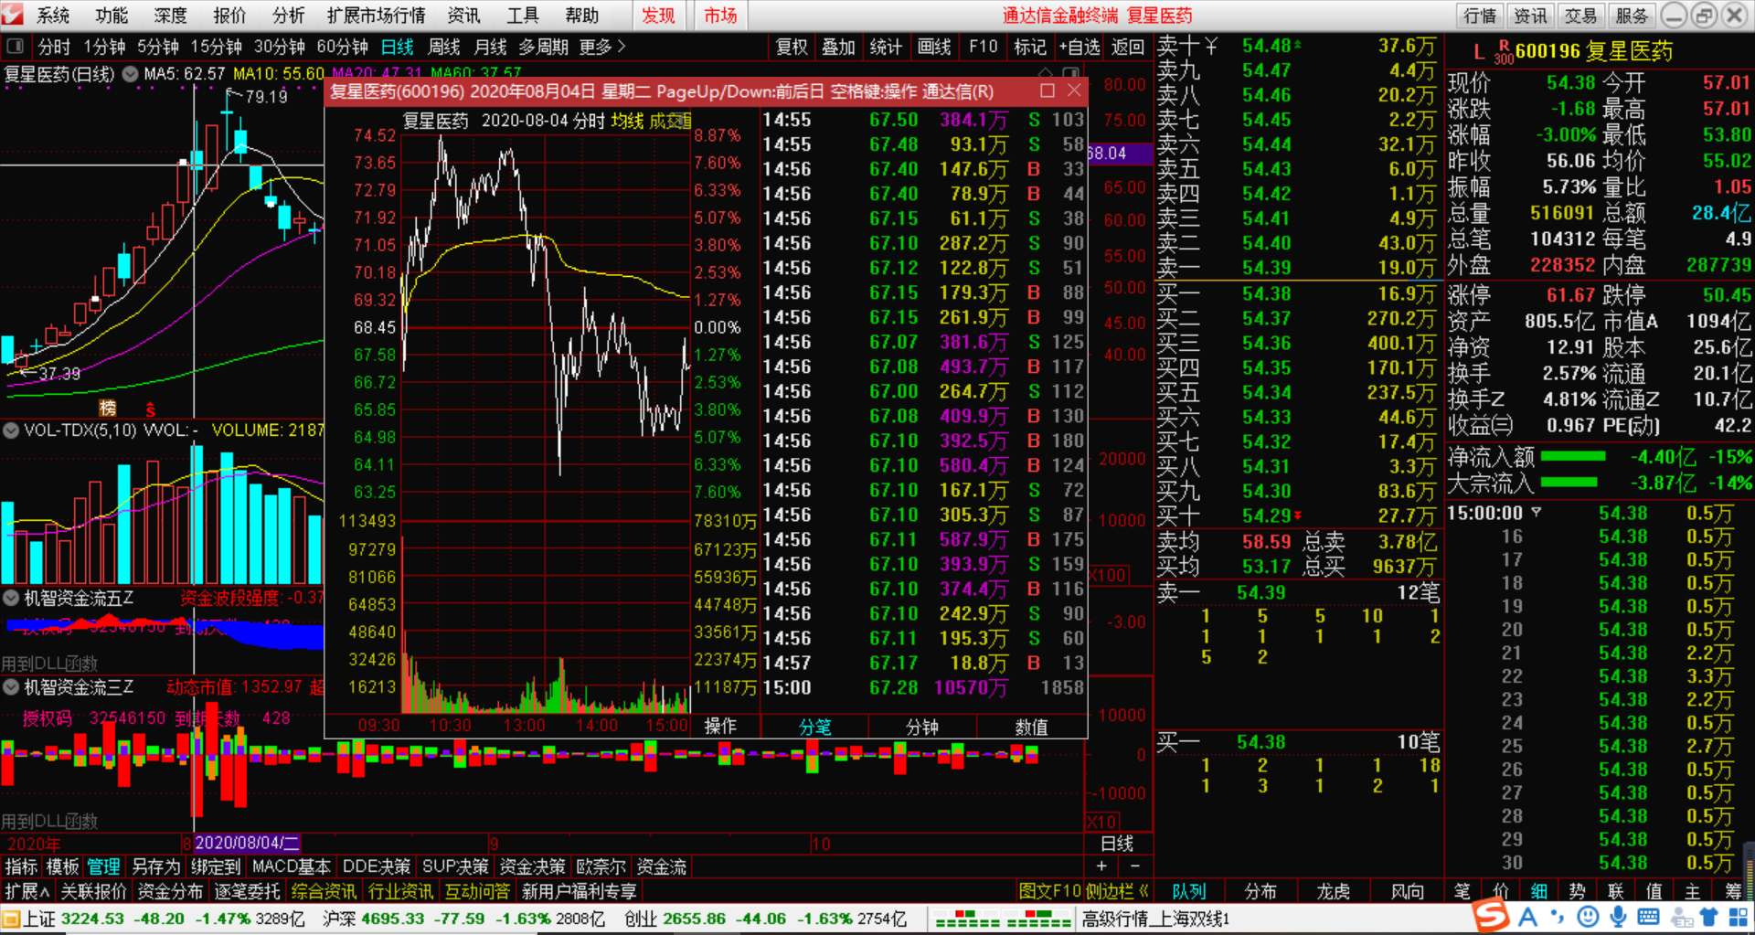1755x935 pixels.
Task: Expand VOL-TDX indicator dropdown arrow
Action: pos(11,430)
